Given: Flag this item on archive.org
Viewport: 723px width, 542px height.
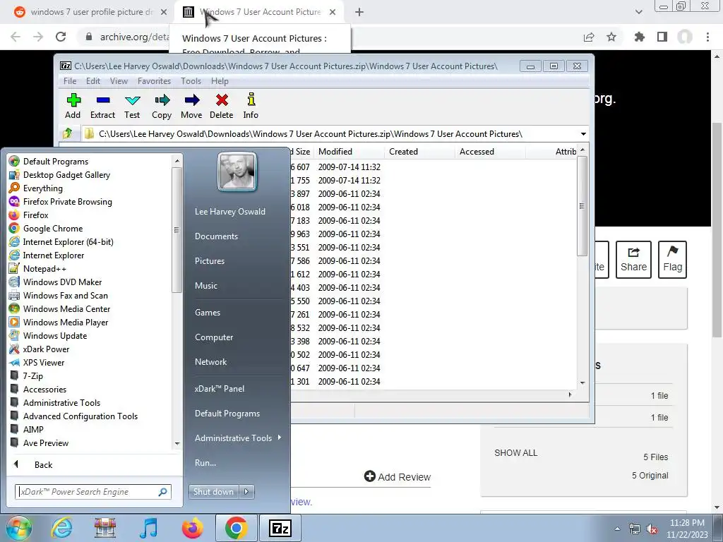Looking at the screenshot, I should click(x=672, y=260).
